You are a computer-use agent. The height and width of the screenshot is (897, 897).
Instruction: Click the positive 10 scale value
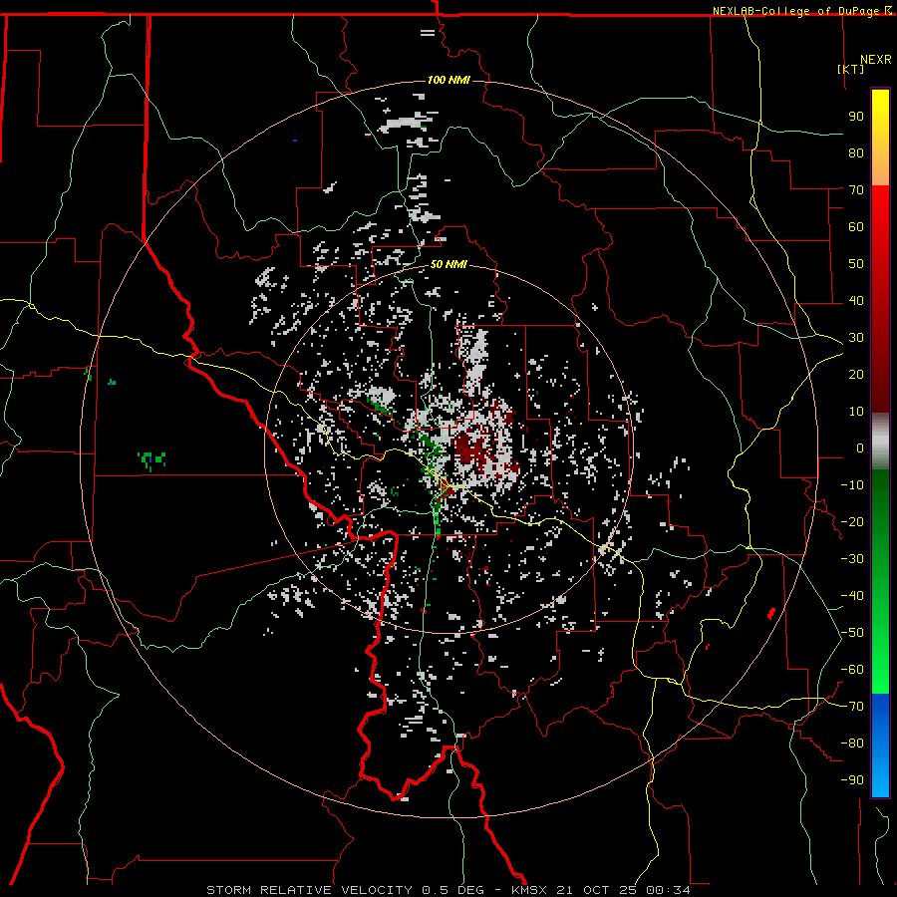(856, 412)
